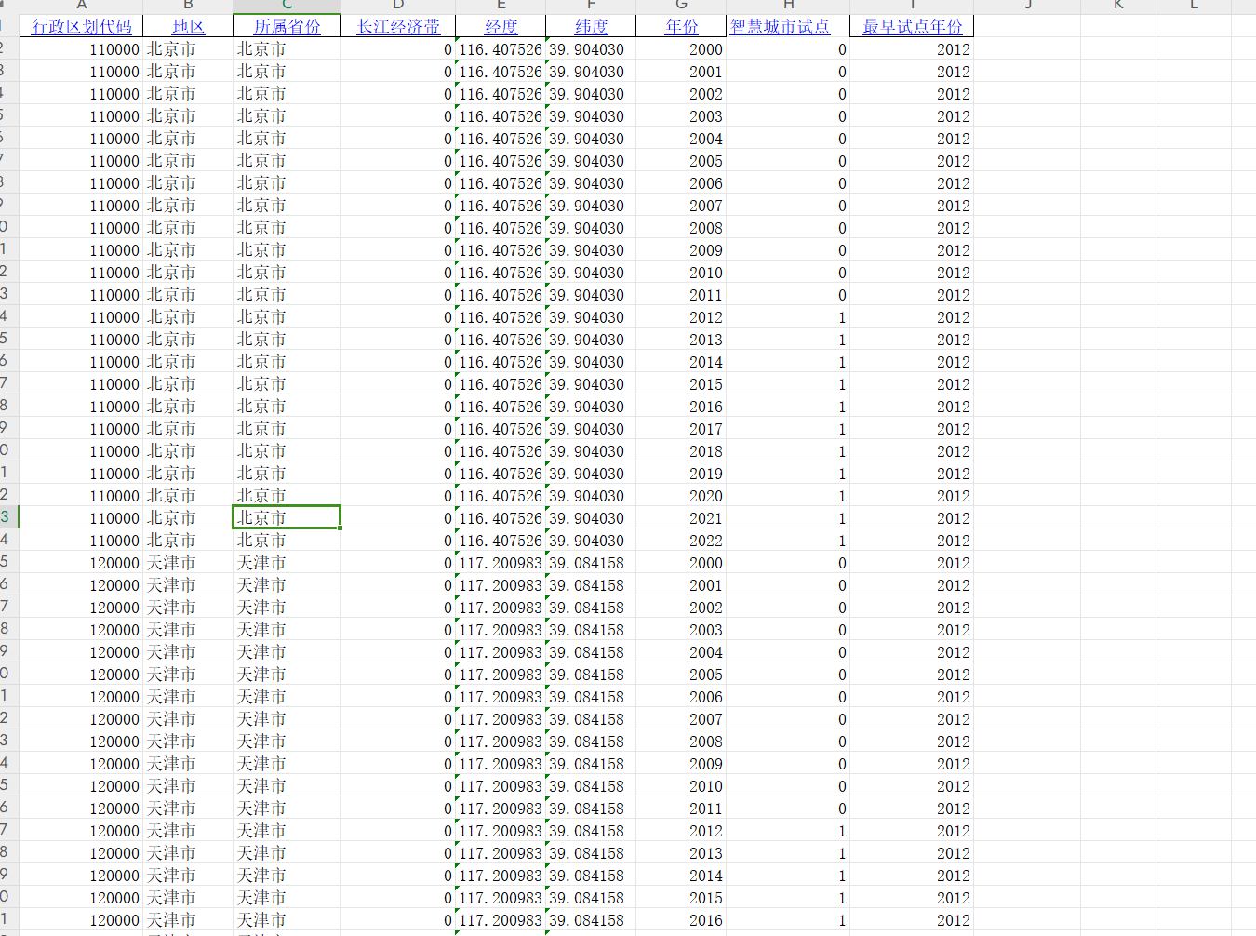
Task: Select the 所属省份 header cell
Action: point(287,26)
